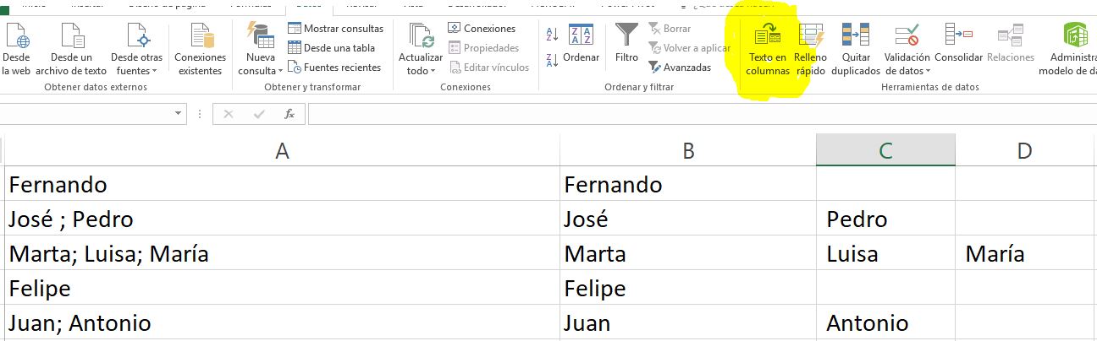The width and height of the screenshot is (1097, 341).
Task: Click Quitar duplicados icon
Action: 855,37
